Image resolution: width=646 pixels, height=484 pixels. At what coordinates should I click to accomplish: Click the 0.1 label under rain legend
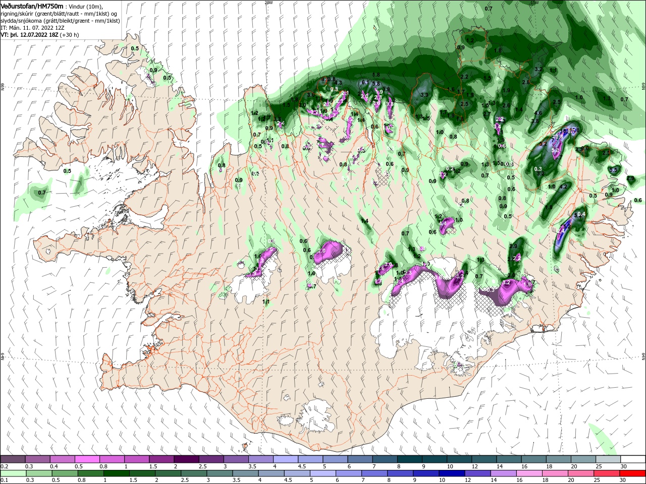(5, 480)
